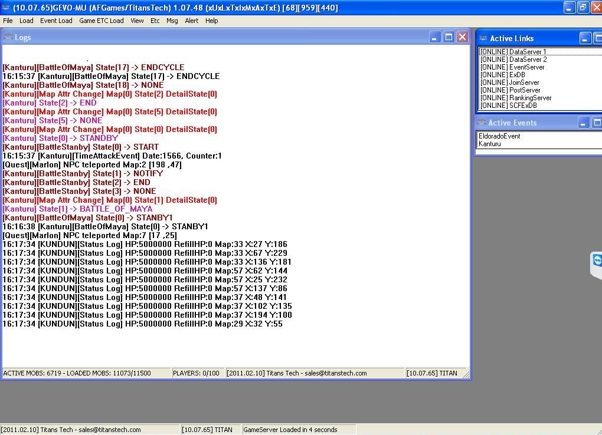Minimize the Logs window
602x435 pixels.
[x=435, y=37]
